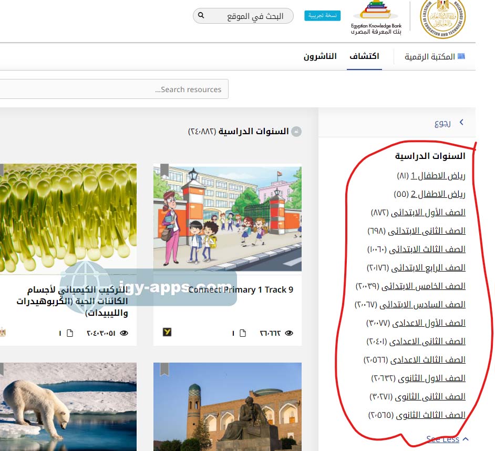This screenshot has width=495, height=451.
Task: Open the Connect Primary 1 Track 9 thumbnail
Action: click(x=228, y=218)
